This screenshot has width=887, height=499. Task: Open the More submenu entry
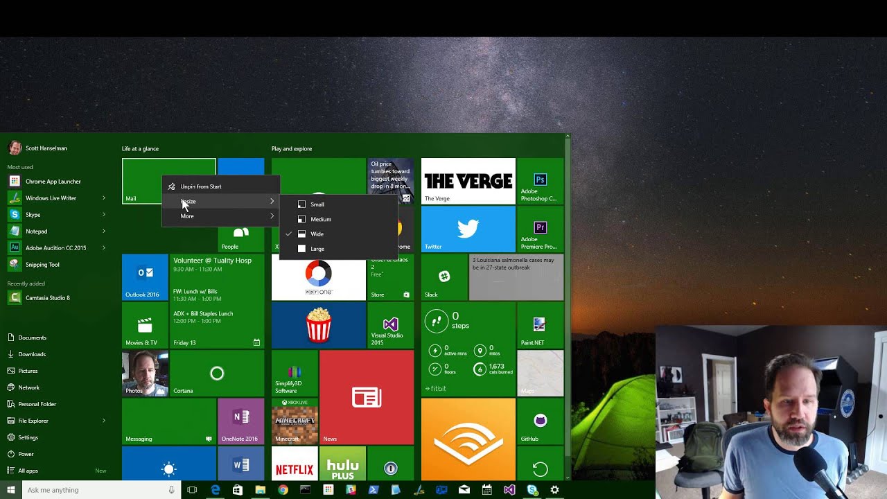click(220, 216)
